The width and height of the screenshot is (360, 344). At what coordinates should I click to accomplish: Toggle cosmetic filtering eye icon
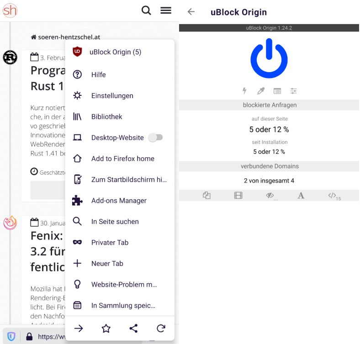(270, 196)
